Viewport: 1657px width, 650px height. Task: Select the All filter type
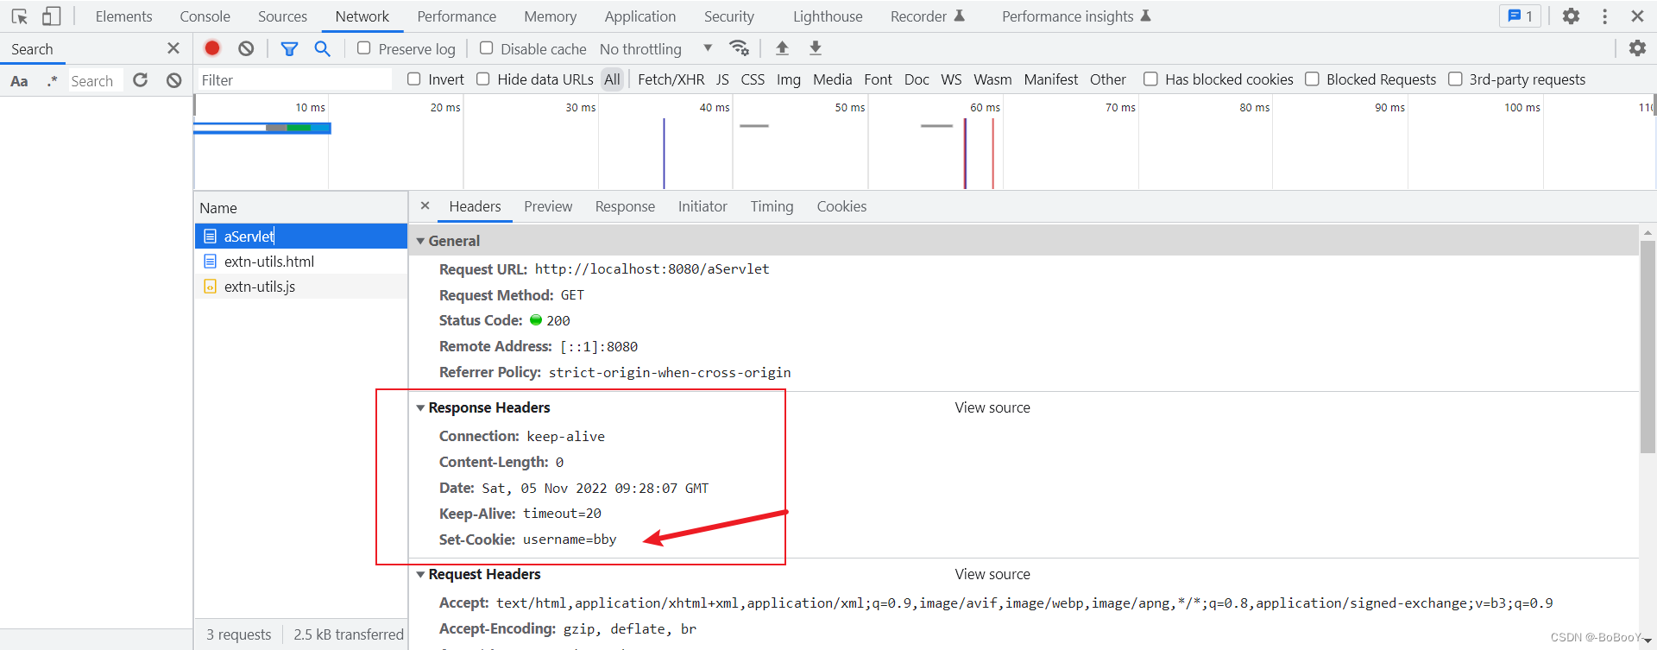pyautogui.click(x=612, y=79)
